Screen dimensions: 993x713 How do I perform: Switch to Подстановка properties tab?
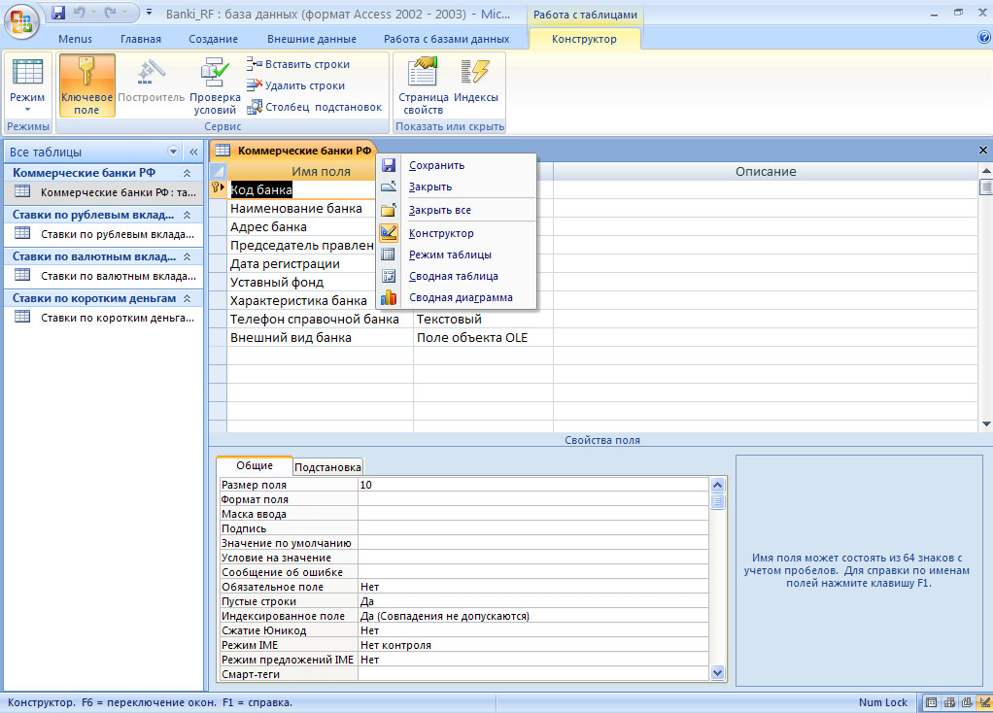coord(327,466)
